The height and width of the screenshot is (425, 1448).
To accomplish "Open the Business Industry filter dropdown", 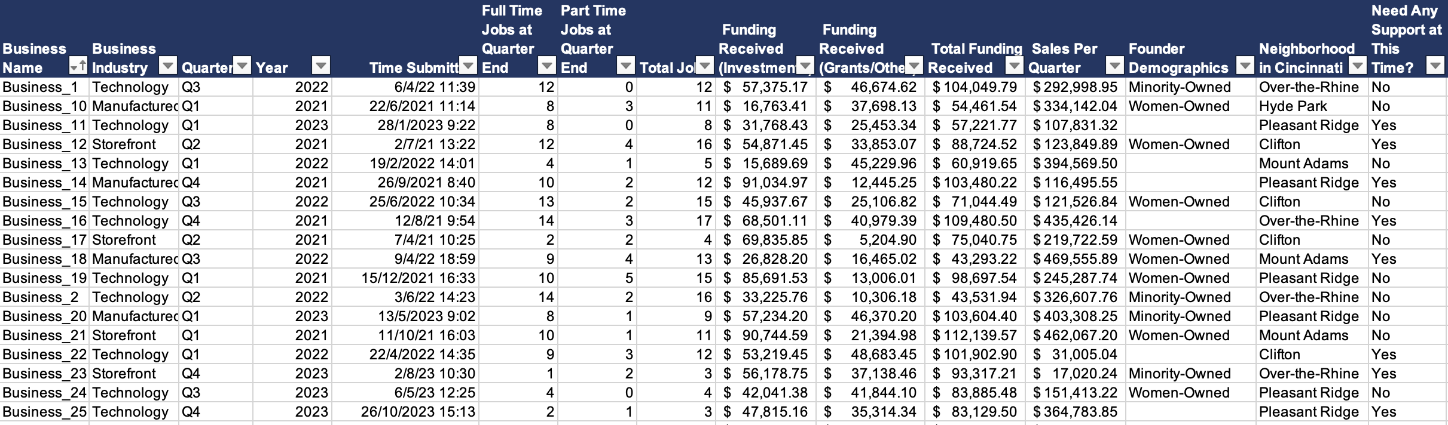I will click(x=169, y=66).
